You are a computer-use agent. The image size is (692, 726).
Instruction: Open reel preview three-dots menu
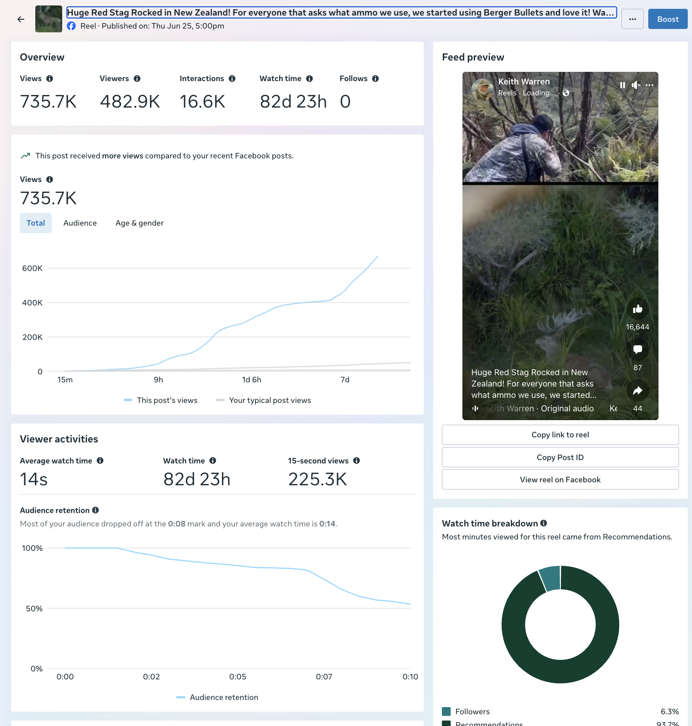pos(650,85)
